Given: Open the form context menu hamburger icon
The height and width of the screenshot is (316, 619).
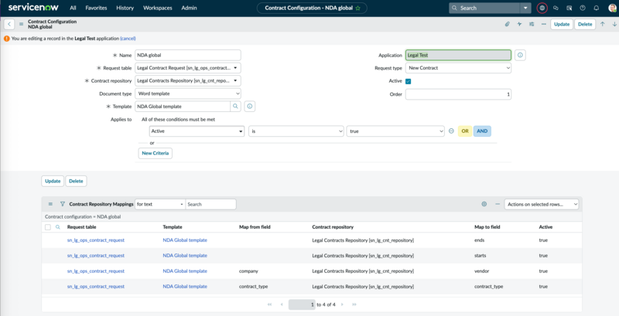Looking at the screenshot, I should click(22, 24).
